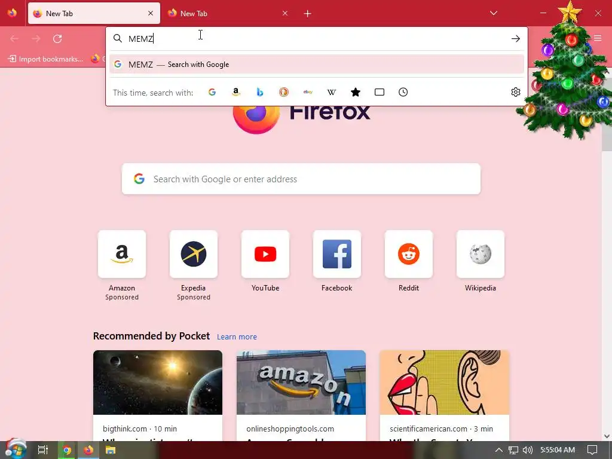
Task: Open network status in system tray
Action: (x=513, y=450)
